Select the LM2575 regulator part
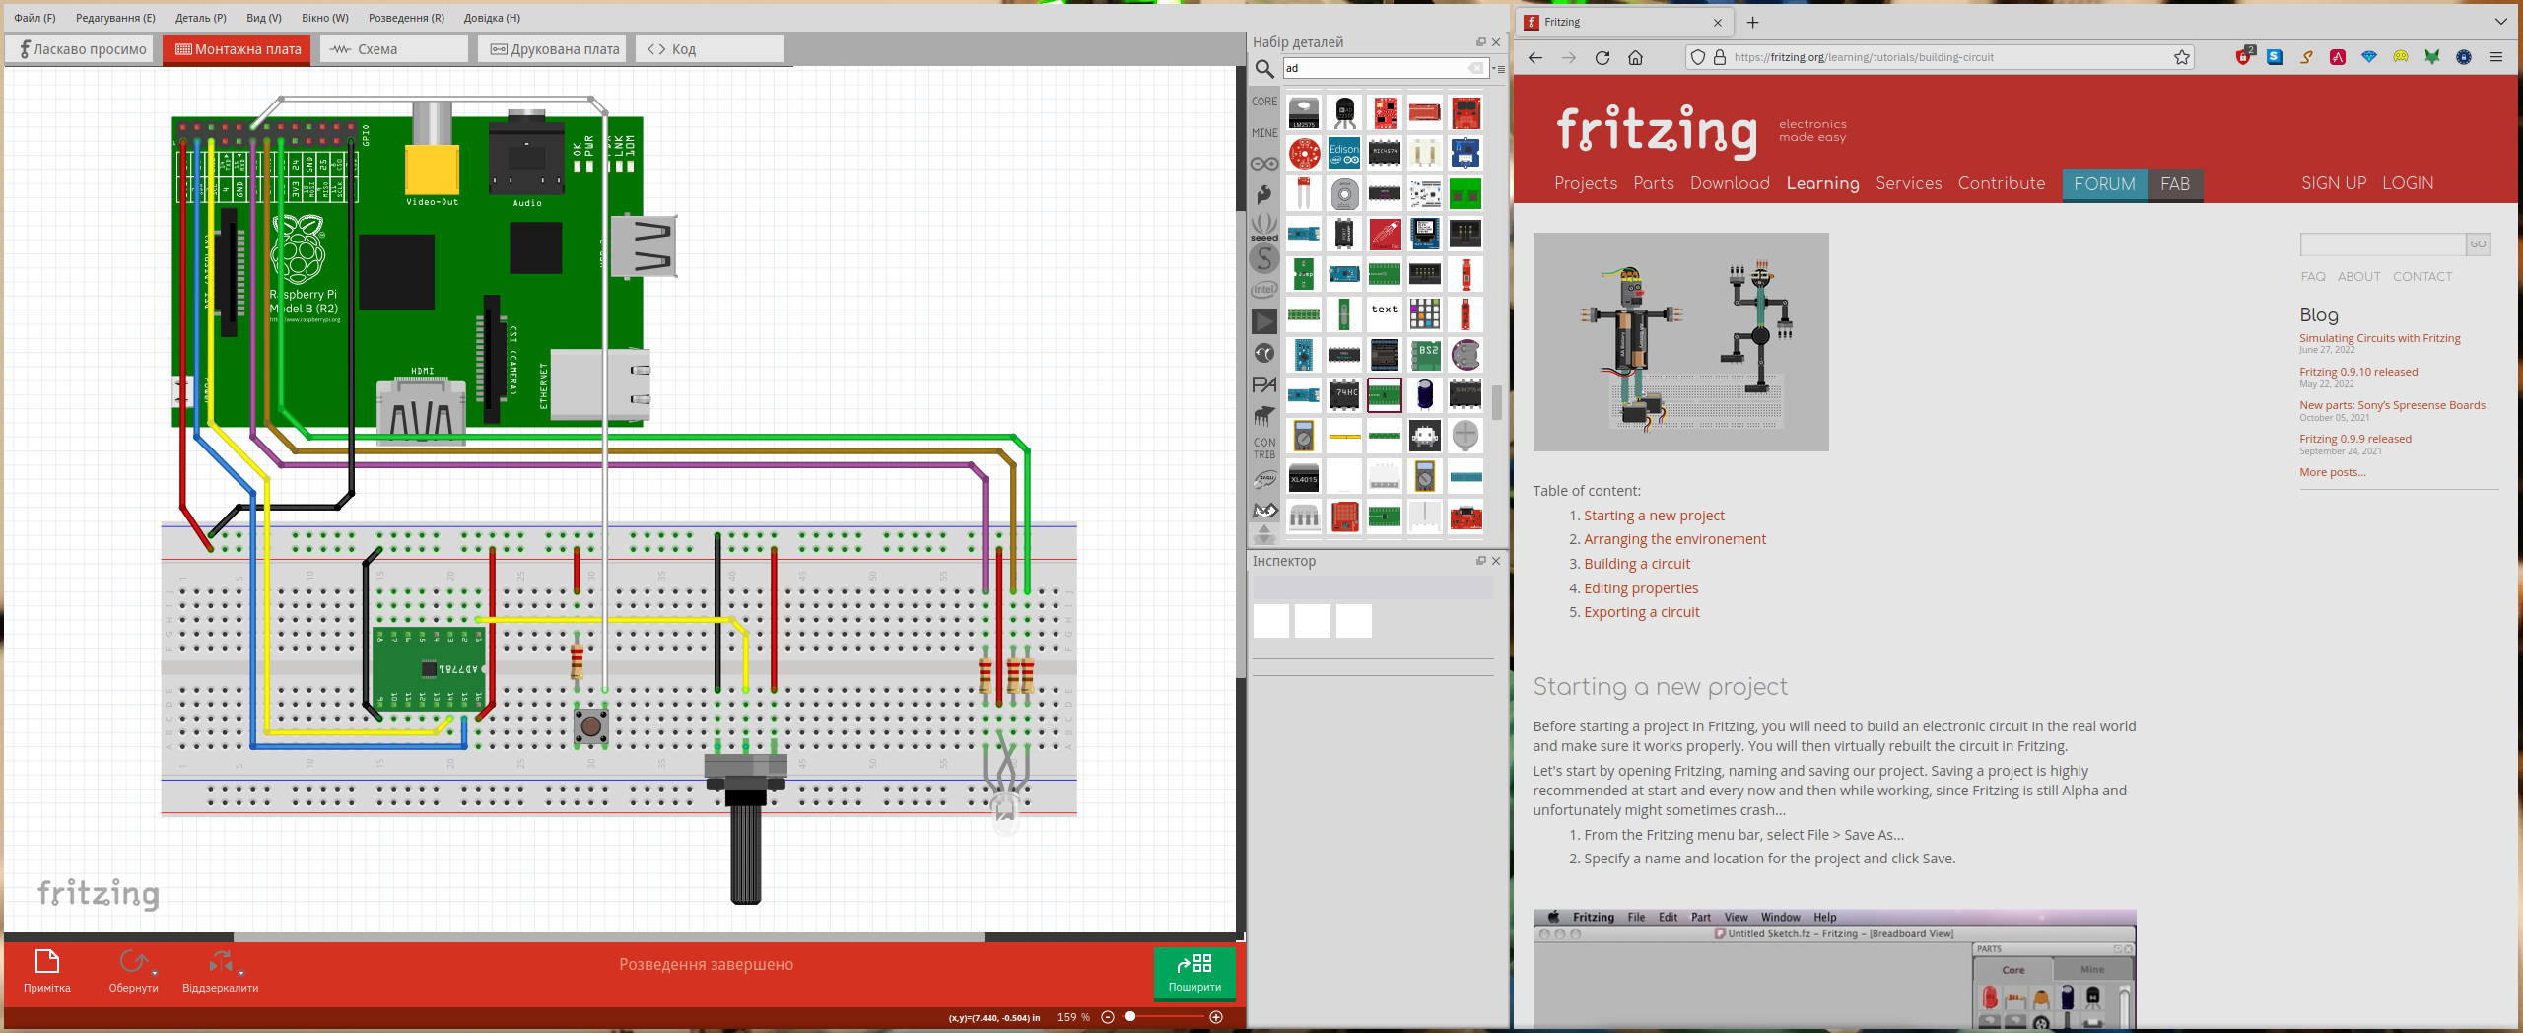This screenshot has height=1033, width=2523. (x=1304, y=113)
